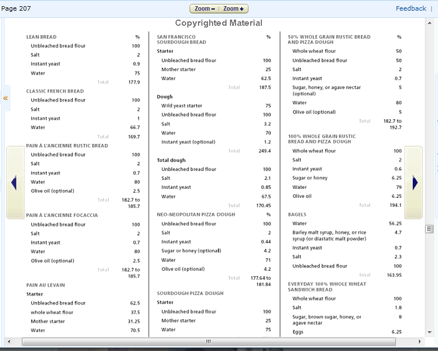
Task: Click the 56.25 water value in Bagels
Action: (x=395, y=223)
